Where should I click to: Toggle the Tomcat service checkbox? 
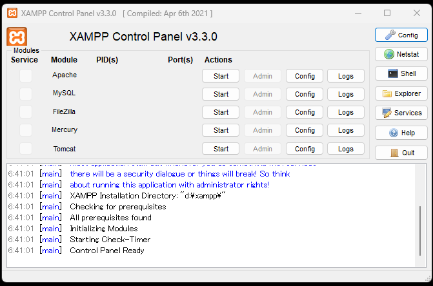(x=25, y=148)
